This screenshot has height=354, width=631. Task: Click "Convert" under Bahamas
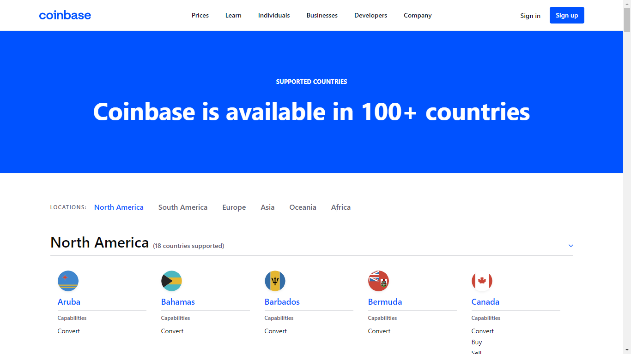(x=172, y=331)
